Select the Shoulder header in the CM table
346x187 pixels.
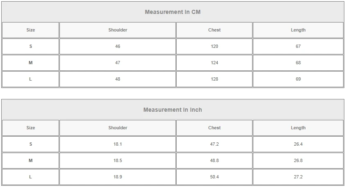click(x=118, y=30)
